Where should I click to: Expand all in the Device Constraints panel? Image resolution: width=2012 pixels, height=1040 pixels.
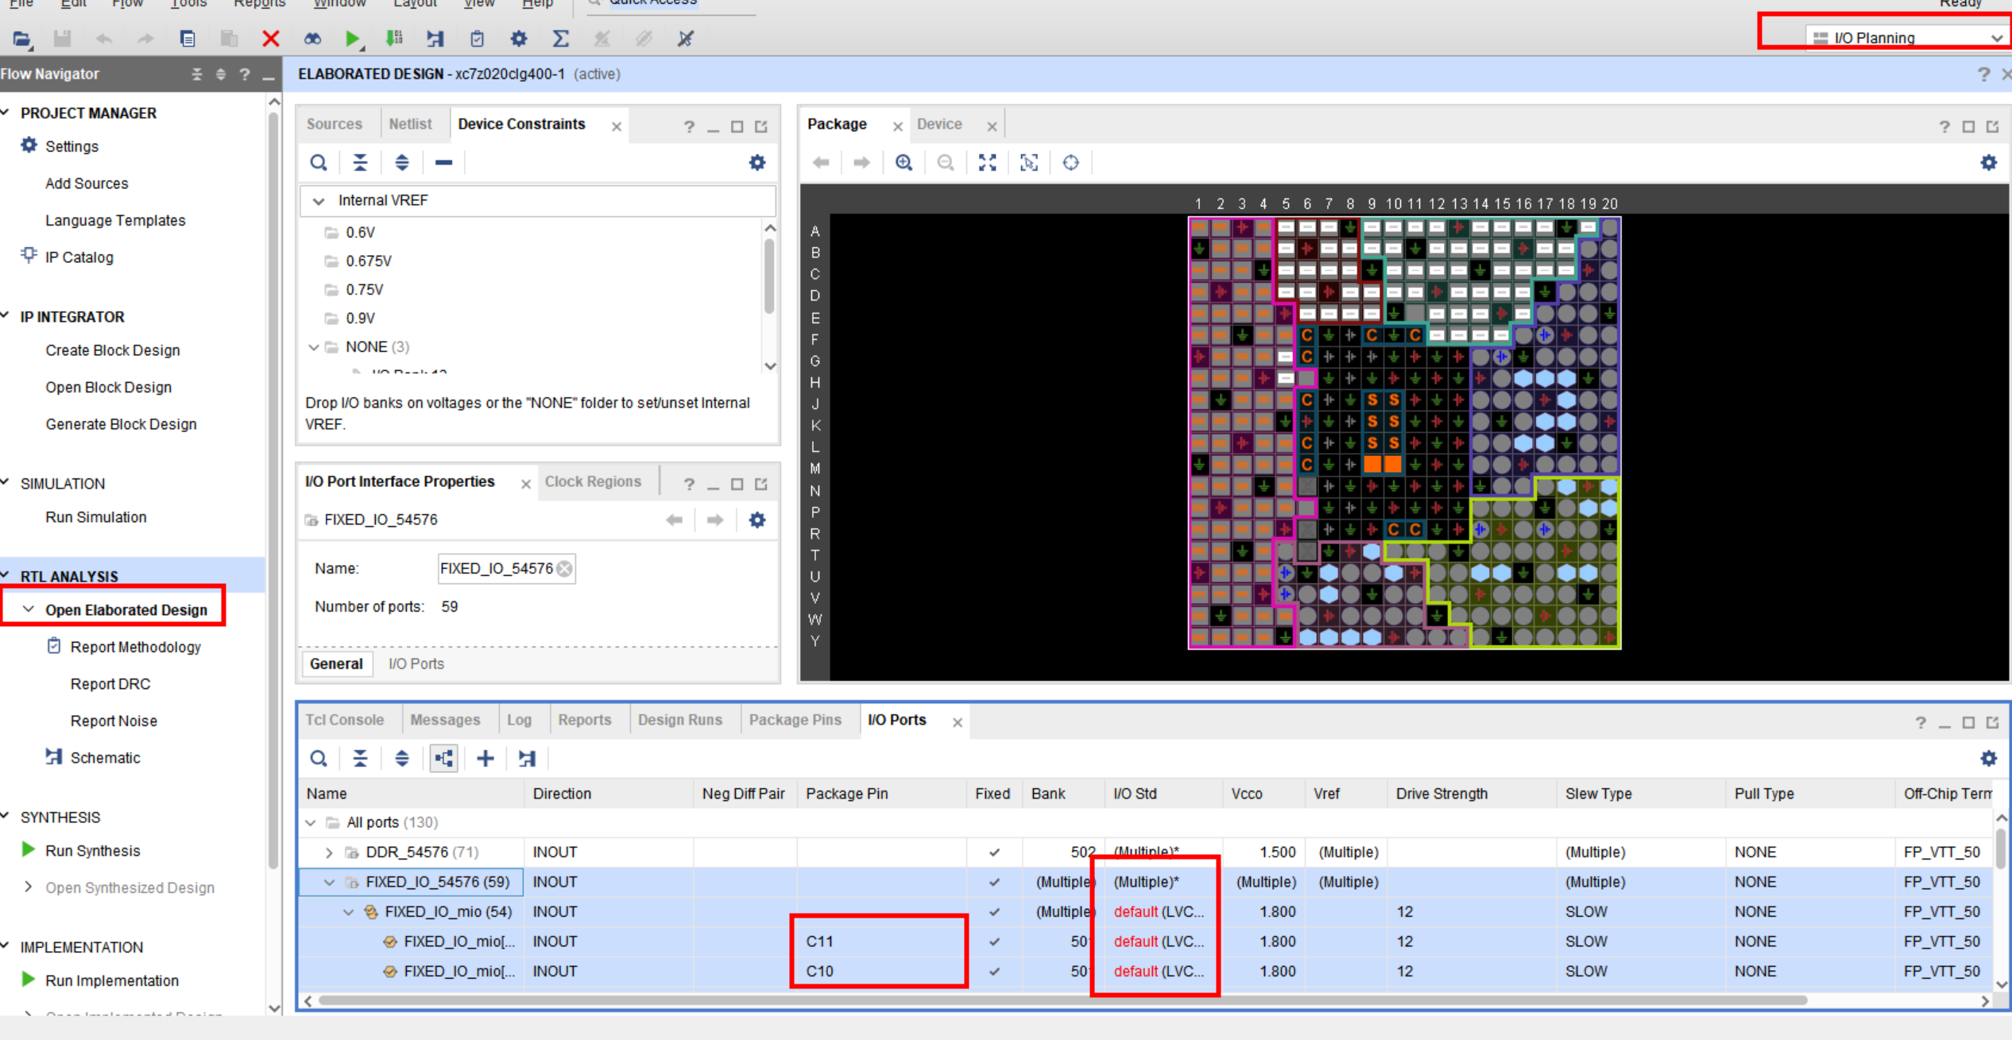pos(402,163)
